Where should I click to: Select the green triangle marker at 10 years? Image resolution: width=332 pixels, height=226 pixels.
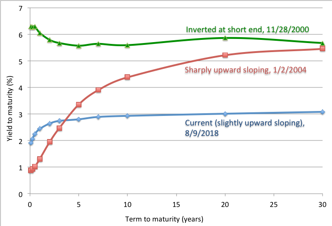click(x=127, y=45)
